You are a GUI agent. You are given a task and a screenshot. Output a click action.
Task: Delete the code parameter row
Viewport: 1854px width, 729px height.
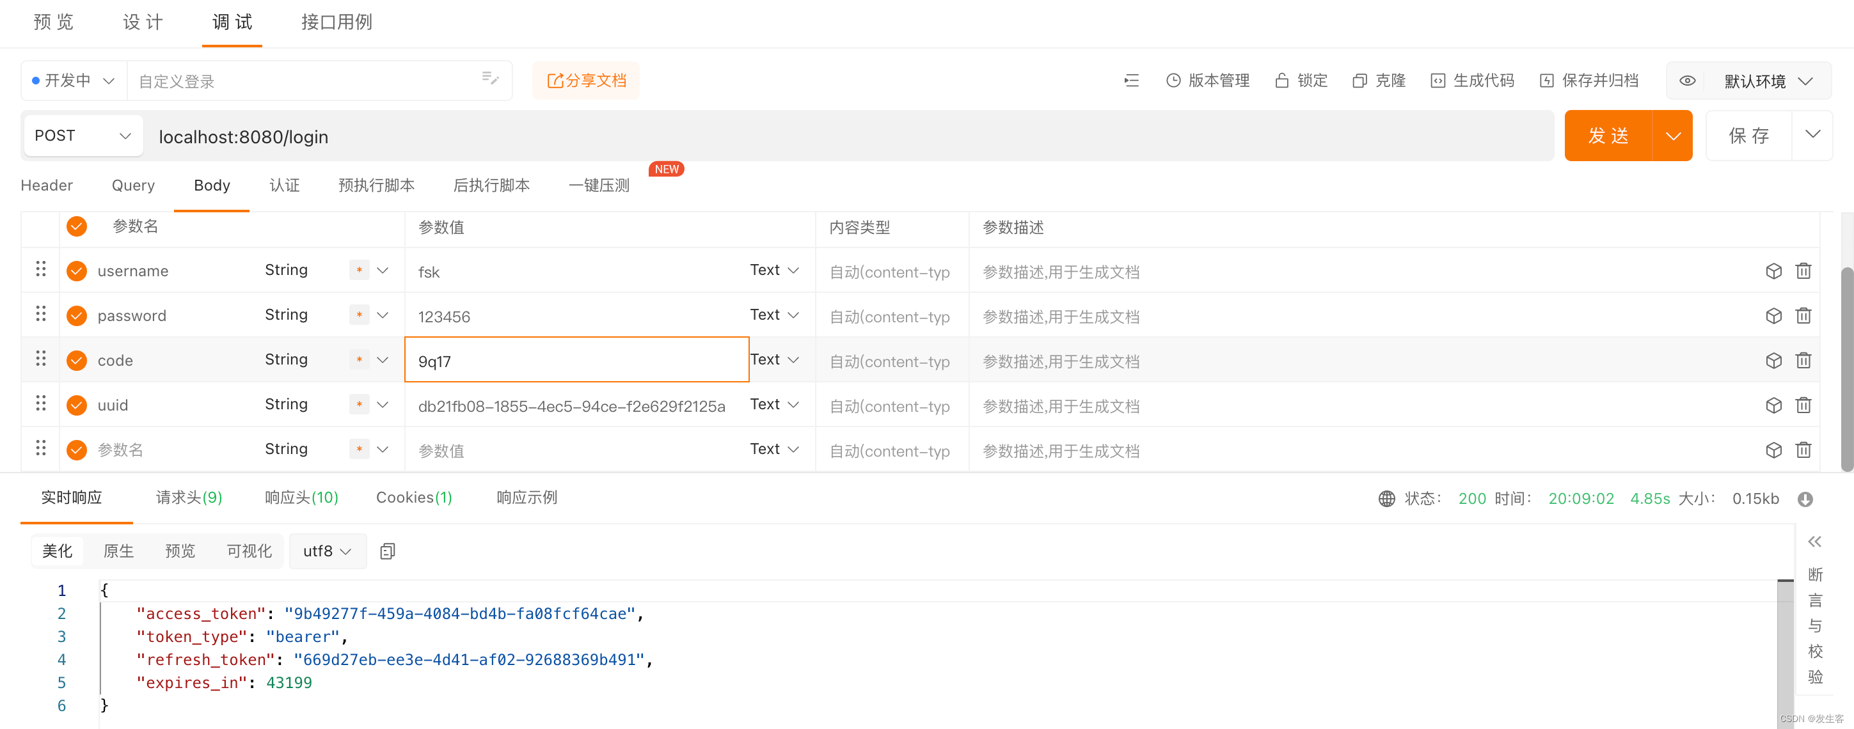(1803, 360)
